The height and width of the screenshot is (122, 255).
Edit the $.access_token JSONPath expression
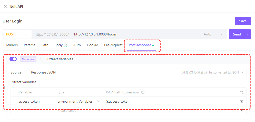(118, 101)
